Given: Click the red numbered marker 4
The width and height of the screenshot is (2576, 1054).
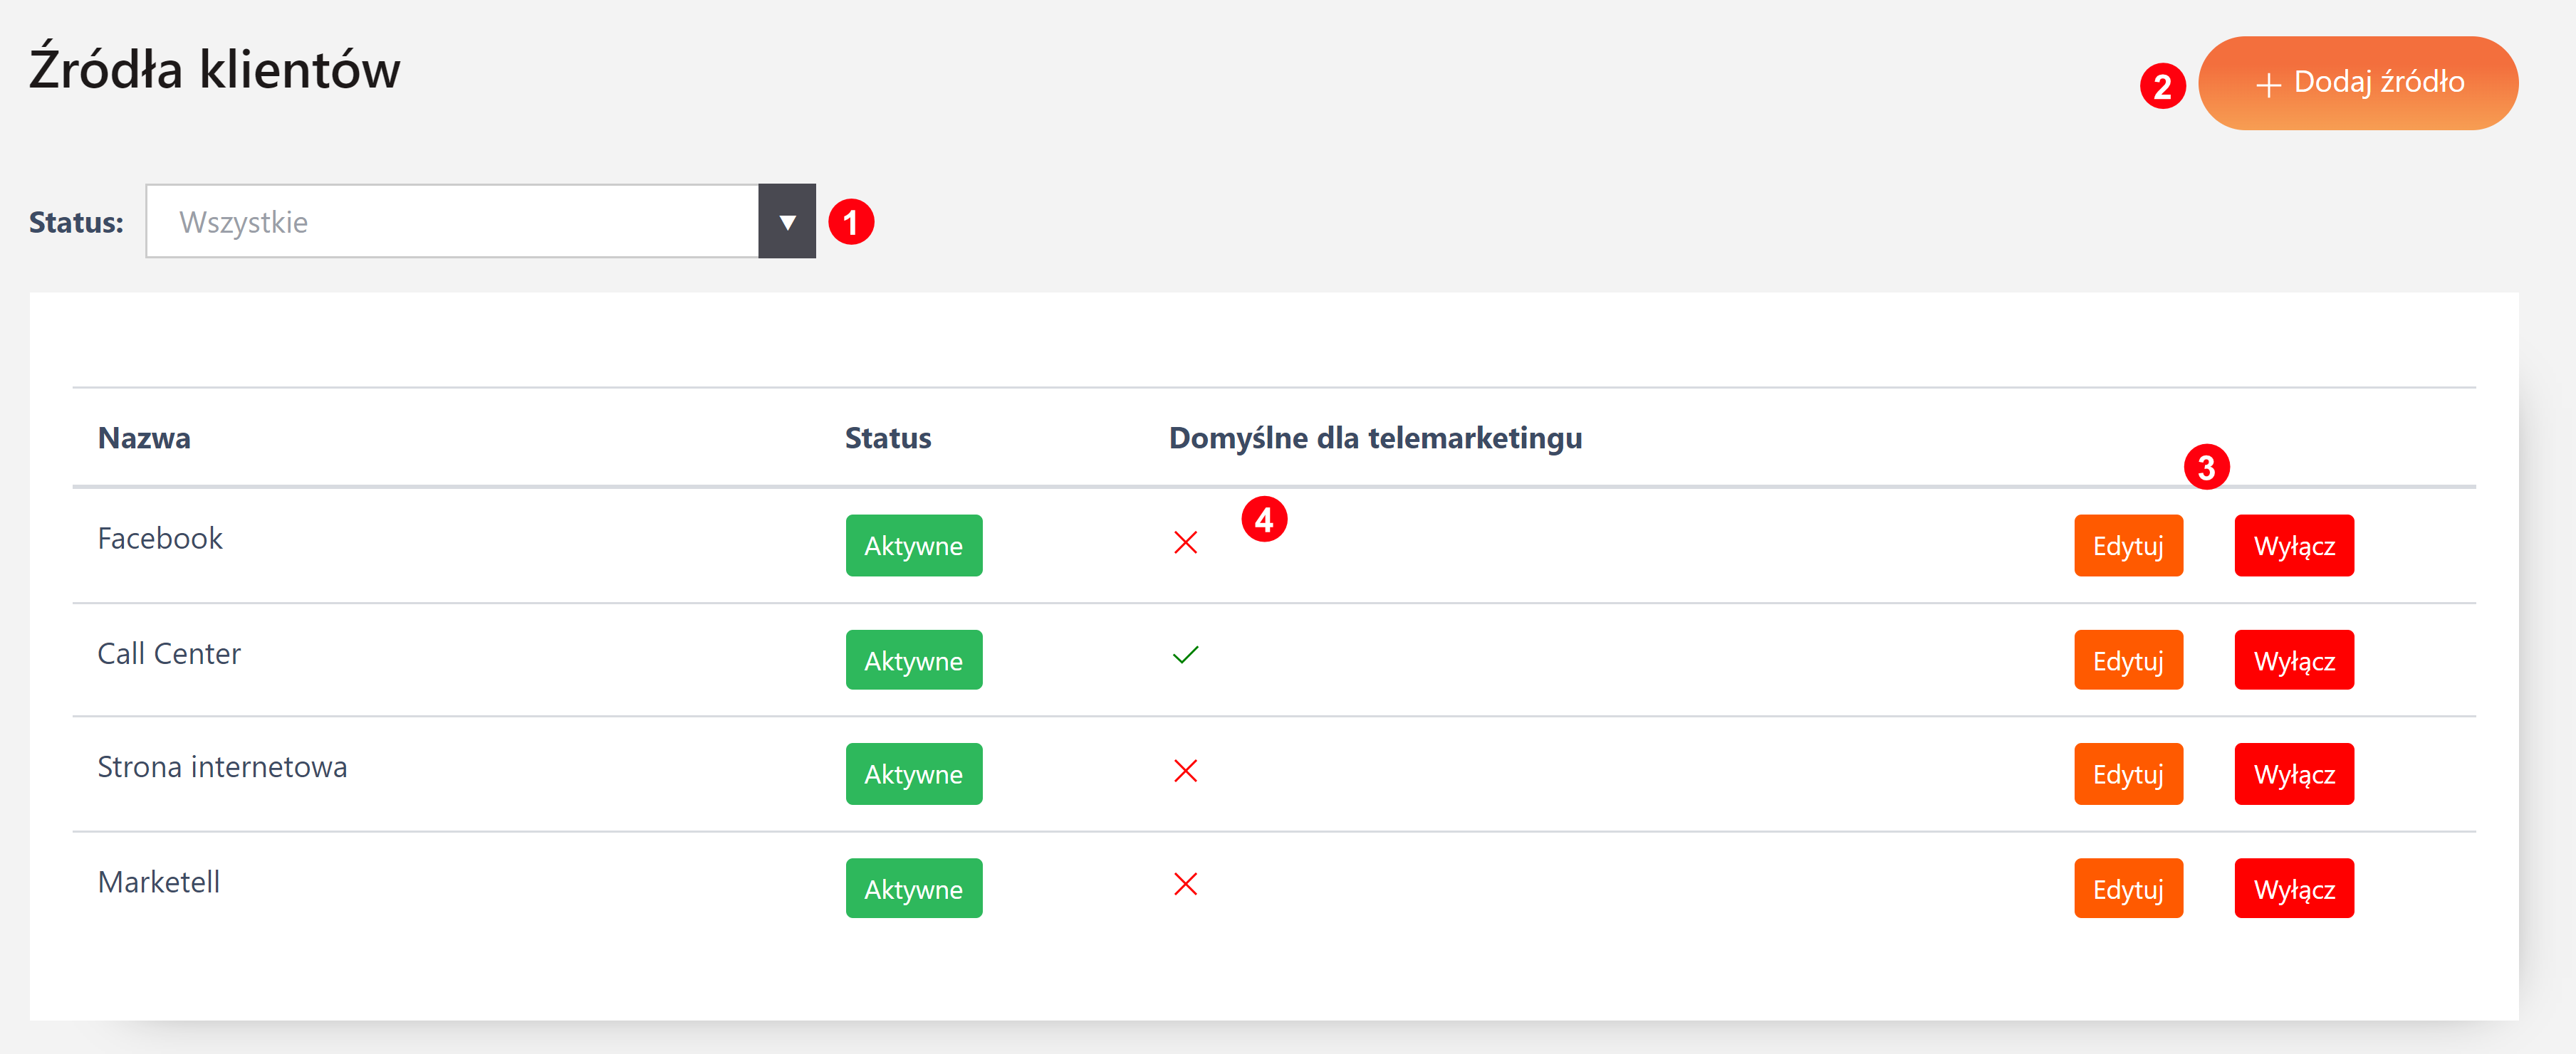Looking at the screenshot, I should pyautogui.click(x=1264, y=520).
